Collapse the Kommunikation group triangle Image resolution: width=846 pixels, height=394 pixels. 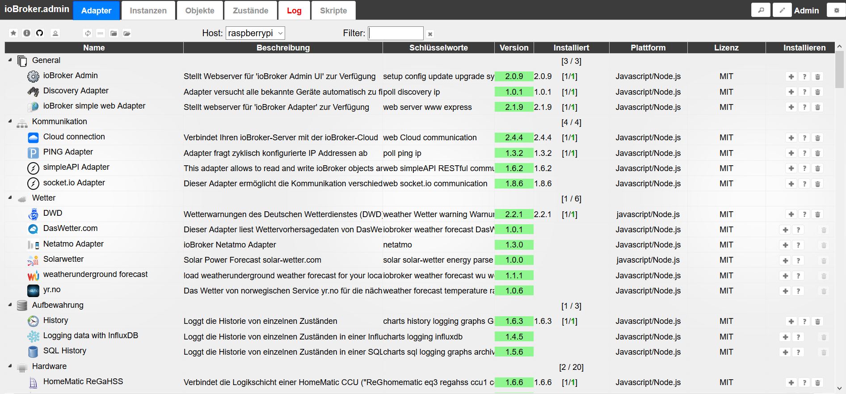click(10, 121)
